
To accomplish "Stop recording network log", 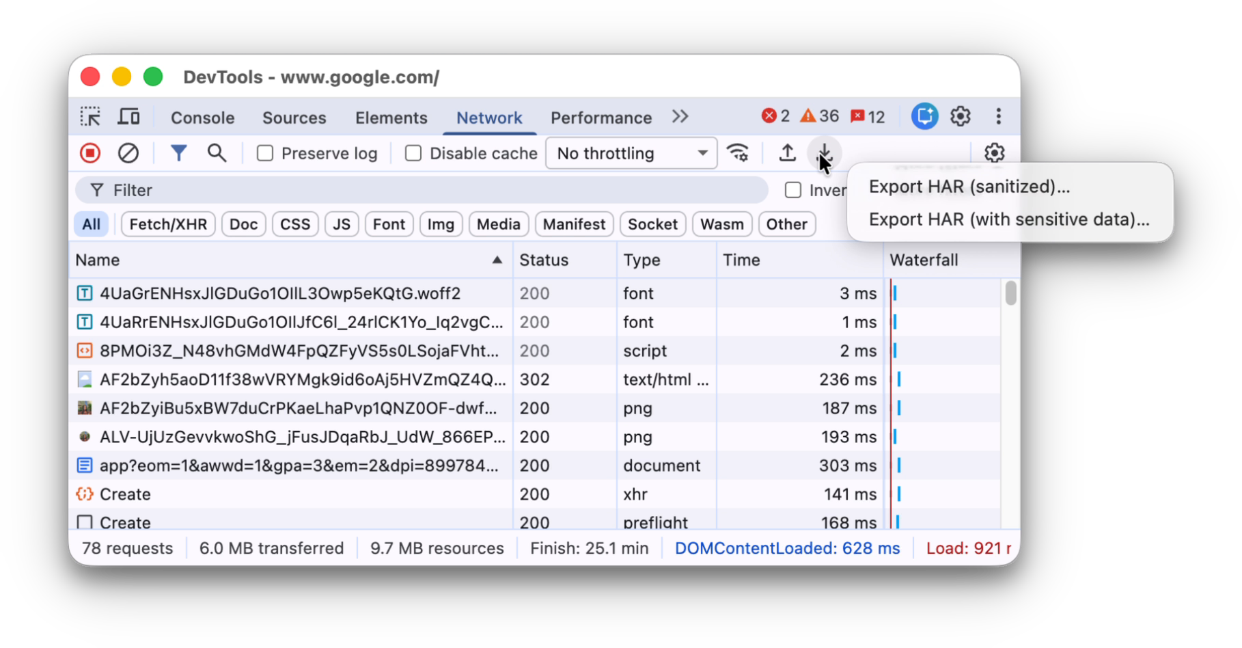I will 90,153.
